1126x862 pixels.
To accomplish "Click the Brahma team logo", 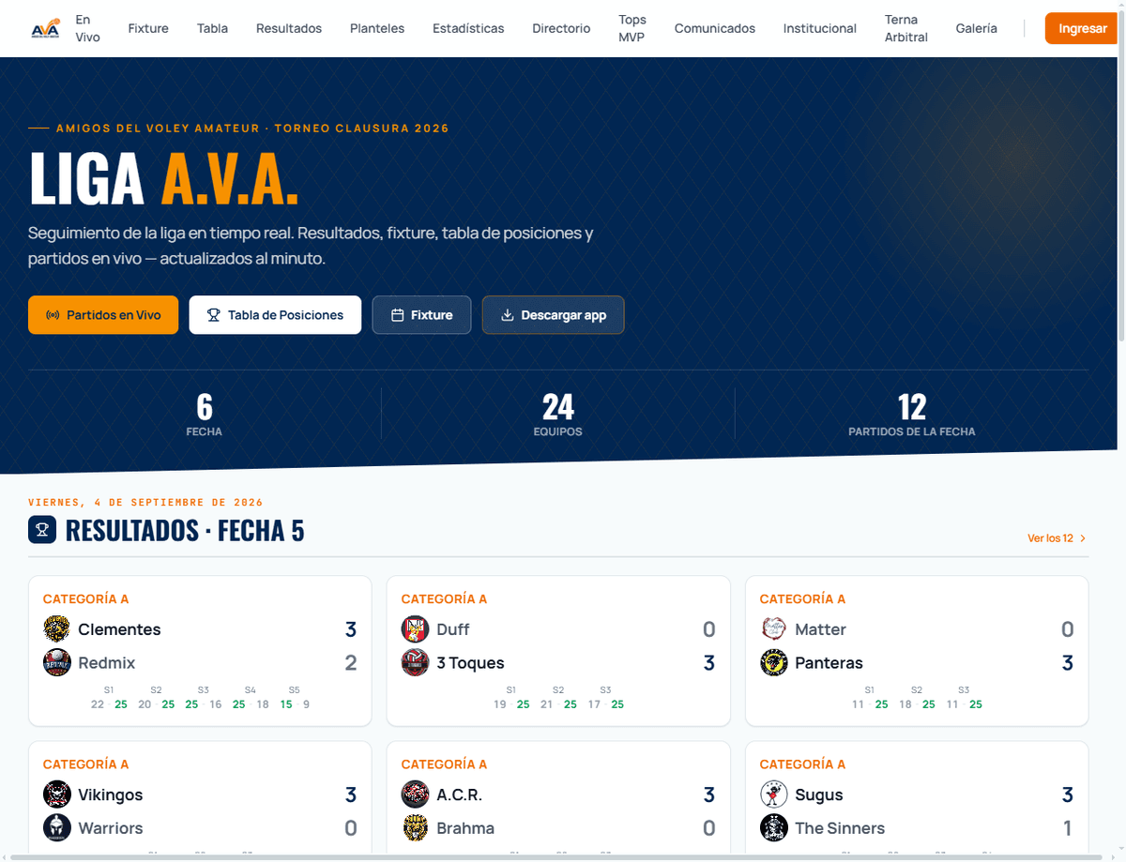I will [x=416, y=828].
